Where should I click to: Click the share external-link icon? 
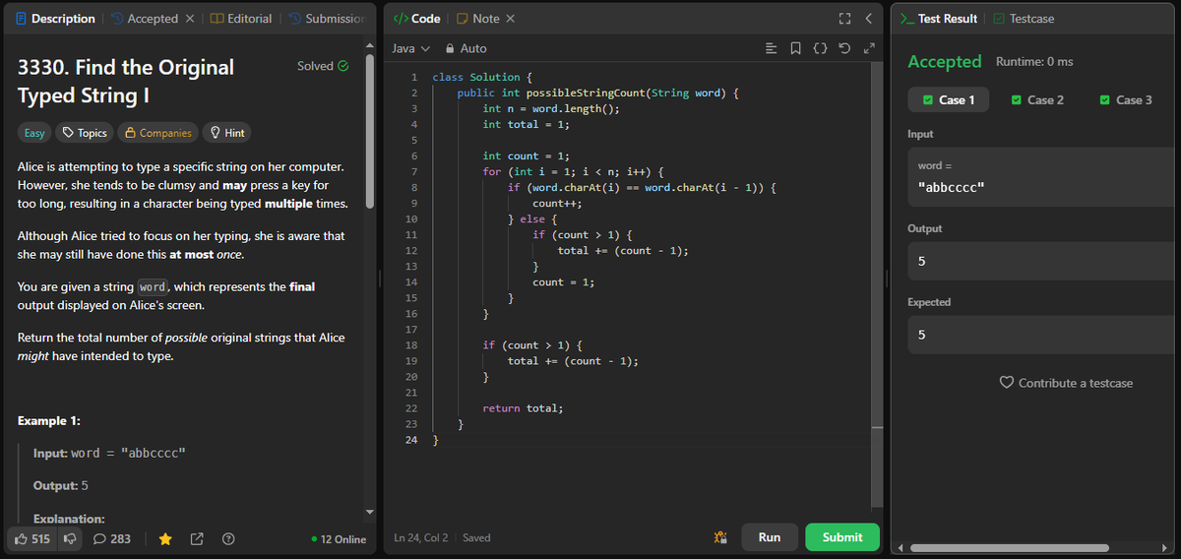[x=197, y=538]
